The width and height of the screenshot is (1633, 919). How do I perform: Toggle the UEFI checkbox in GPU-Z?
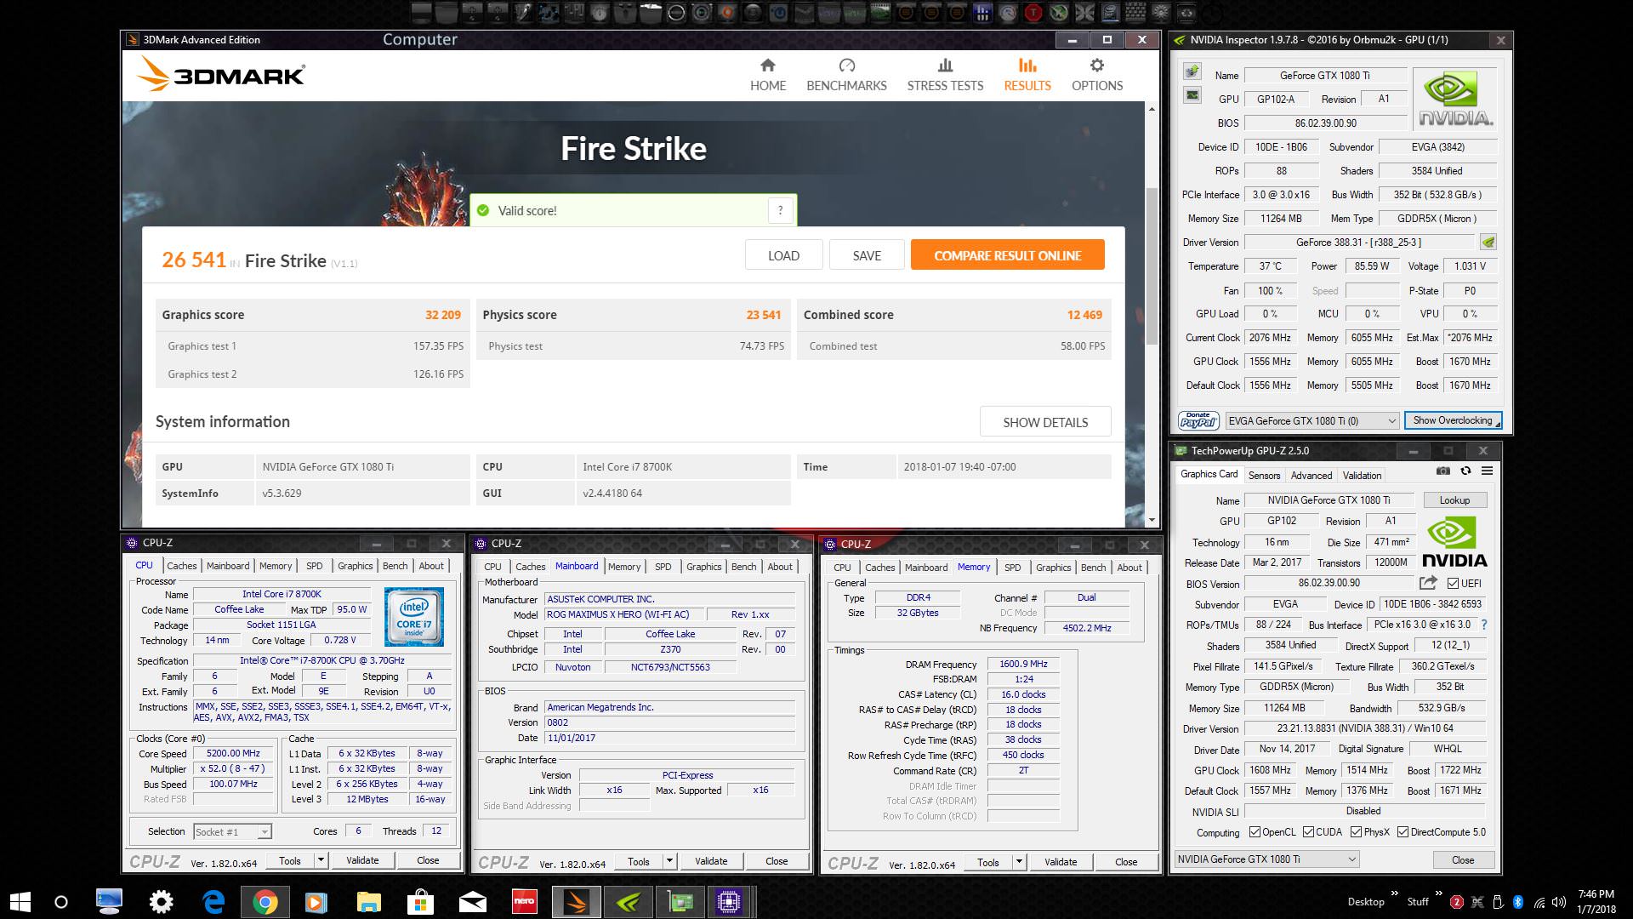pyautogui.click(x=1453, y=584)
